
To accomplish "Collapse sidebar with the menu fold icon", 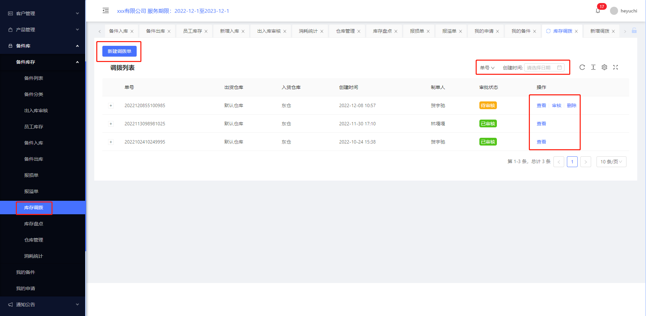I will click(106, 10).
